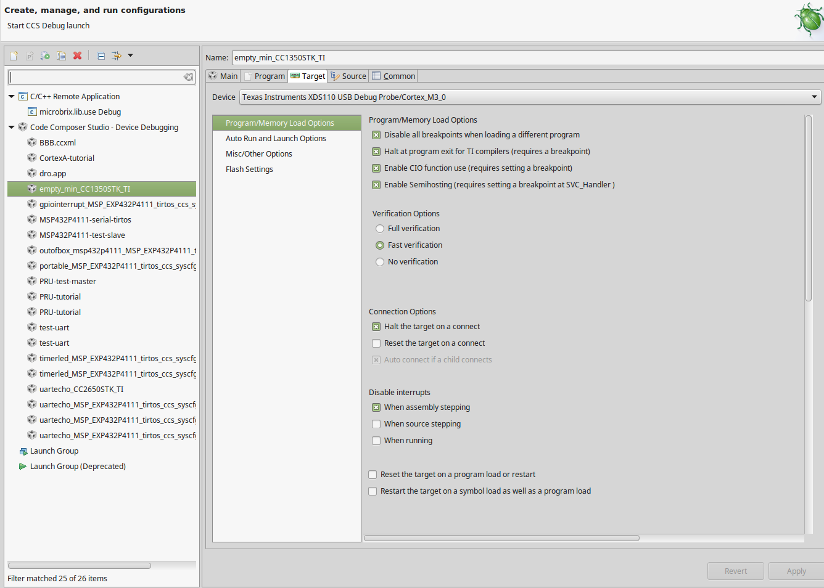Screen dimensions: 824x588
Task: Click the C/C++ Remote Application category icon
Action: point(23,96)
